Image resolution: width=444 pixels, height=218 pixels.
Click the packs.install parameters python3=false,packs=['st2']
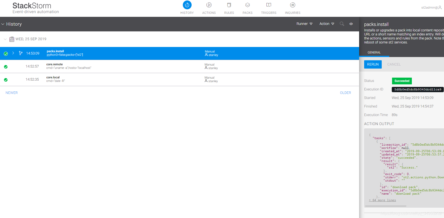tap(65, 55)
